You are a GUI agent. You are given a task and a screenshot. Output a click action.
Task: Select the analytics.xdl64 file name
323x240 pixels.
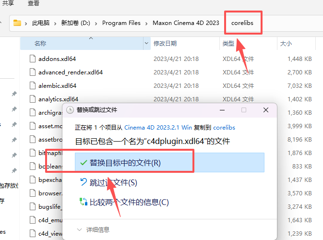point(58,99)
